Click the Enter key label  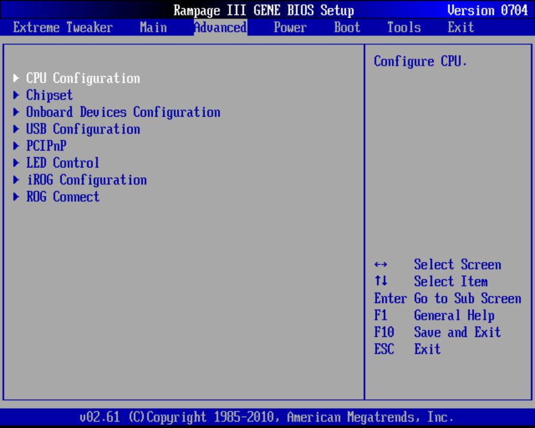pyautogui.click(x=391, y=298)
